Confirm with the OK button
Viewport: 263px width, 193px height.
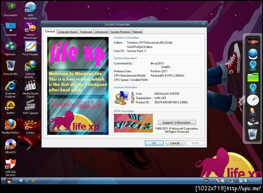tap(154, 143)
